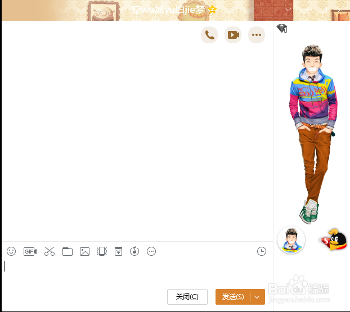The width and height of the screenshot is (350, 312).
Task: Open the red envelope money icon
Action: click(118, 251)
